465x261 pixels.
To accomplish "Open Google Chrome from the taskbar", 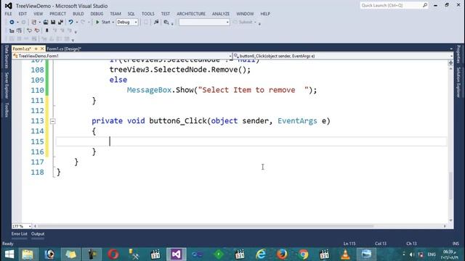I will coord(304,254).
